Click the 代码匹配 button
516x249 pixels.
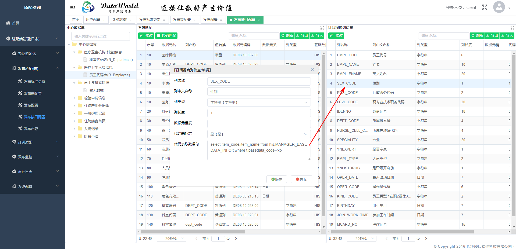tap(166, 35)
